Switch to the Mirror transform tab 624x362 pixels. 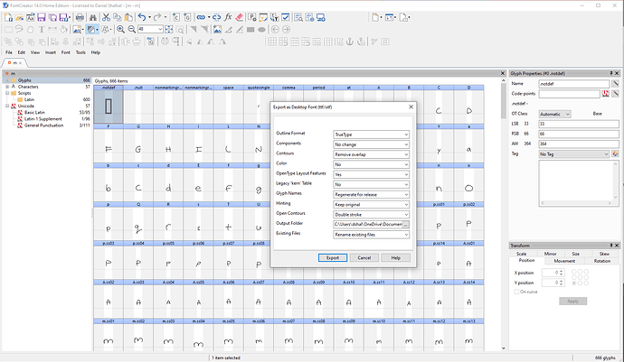(x=551, y=254)
